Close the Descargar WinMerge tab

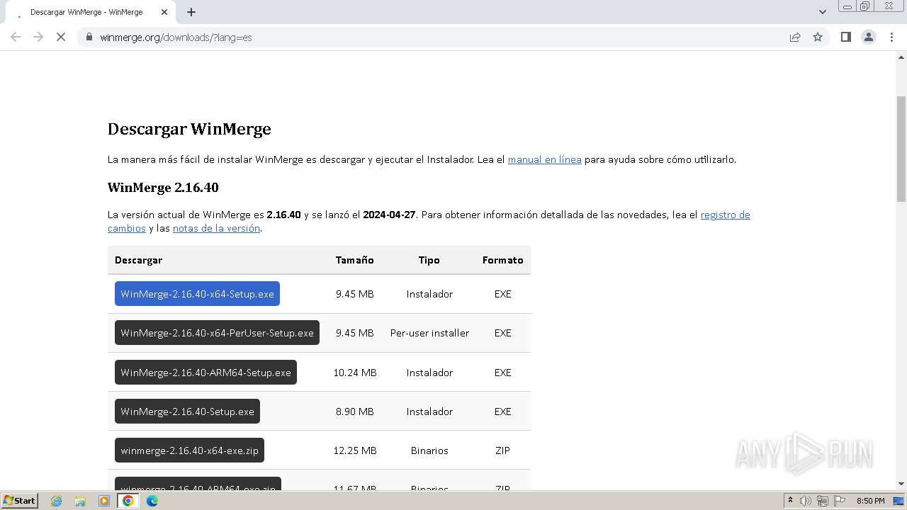[x=165, y=12]
